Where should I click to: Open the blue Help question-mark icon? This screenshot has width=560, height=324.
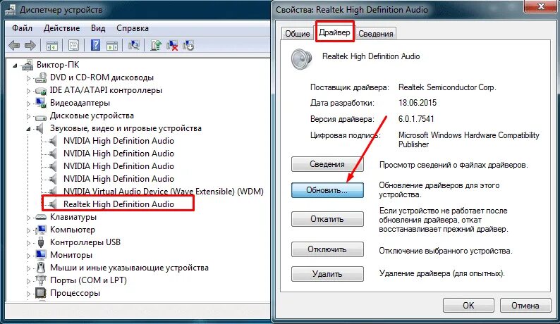95,45
